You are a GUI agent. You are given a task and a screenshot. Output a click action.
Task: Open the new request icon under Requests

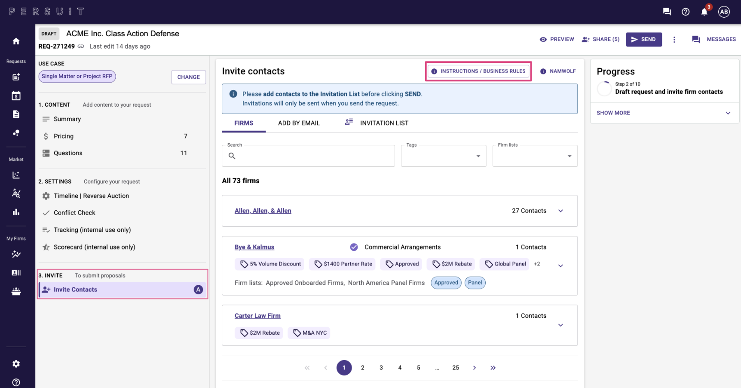tap(16, 77)
